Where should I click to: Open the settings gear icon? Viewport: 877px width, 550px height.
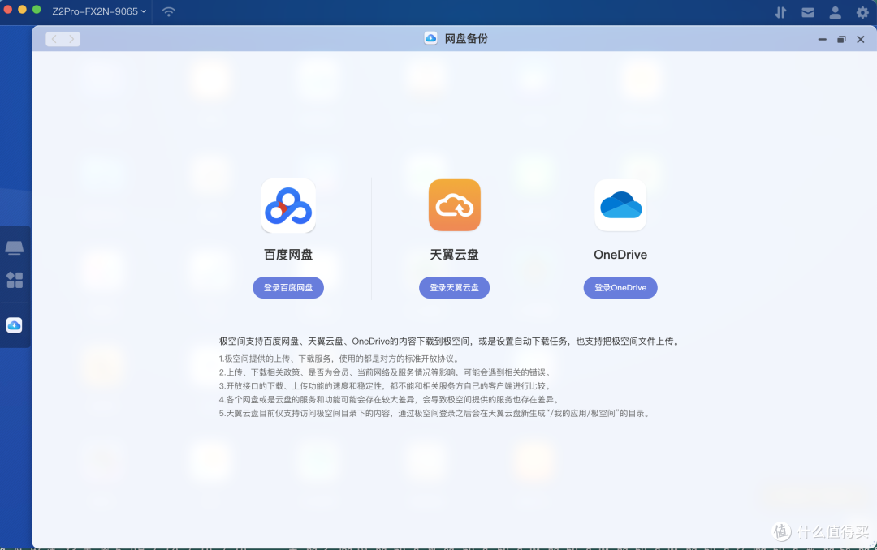pos(862,12)
